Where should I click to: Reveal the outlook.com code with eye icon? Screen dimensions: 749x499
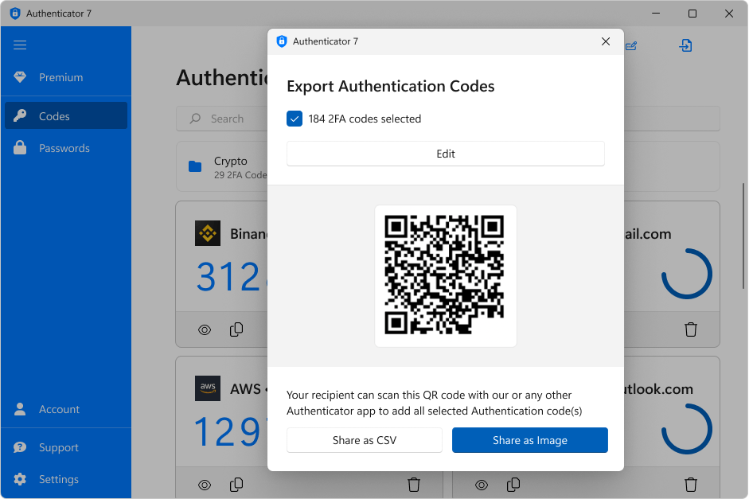(x=482, y=485)
